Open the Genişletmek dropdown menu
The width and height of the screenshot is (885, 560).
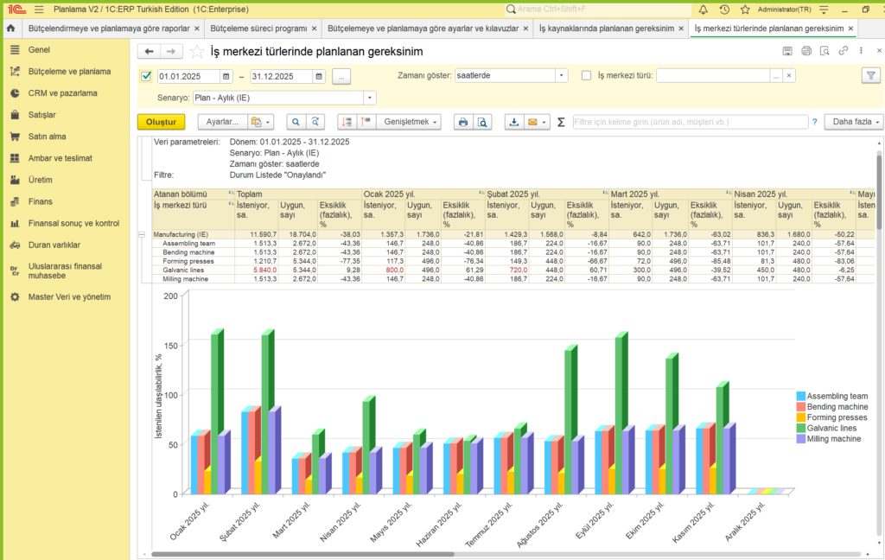(412, 122)
